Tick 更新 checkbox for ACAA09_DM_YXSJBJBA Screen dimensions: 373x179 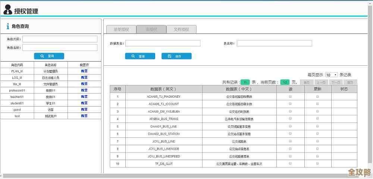click(317, 111)
